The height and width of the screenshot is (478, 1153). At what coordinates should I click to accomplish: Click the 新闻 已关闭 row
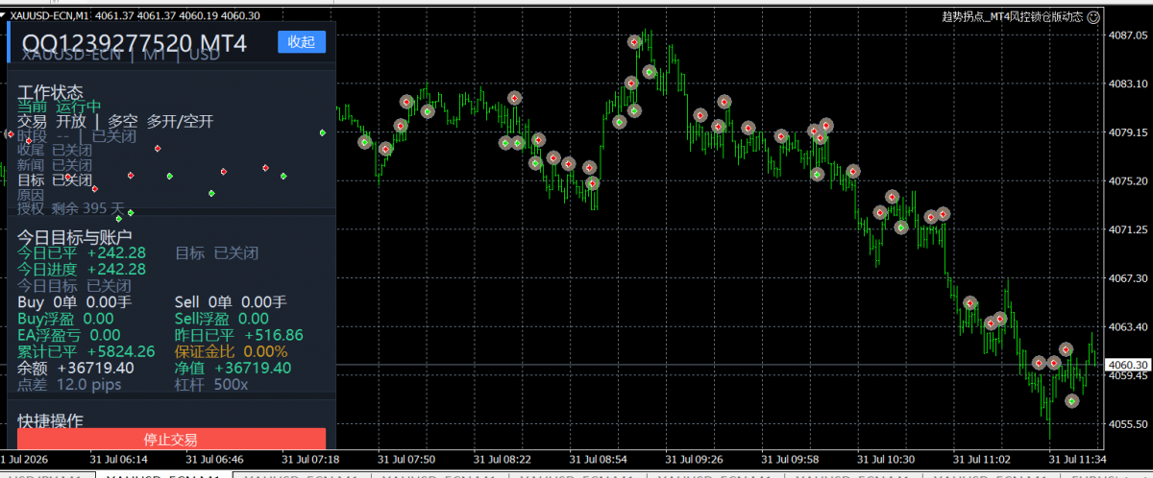(55, 165)
